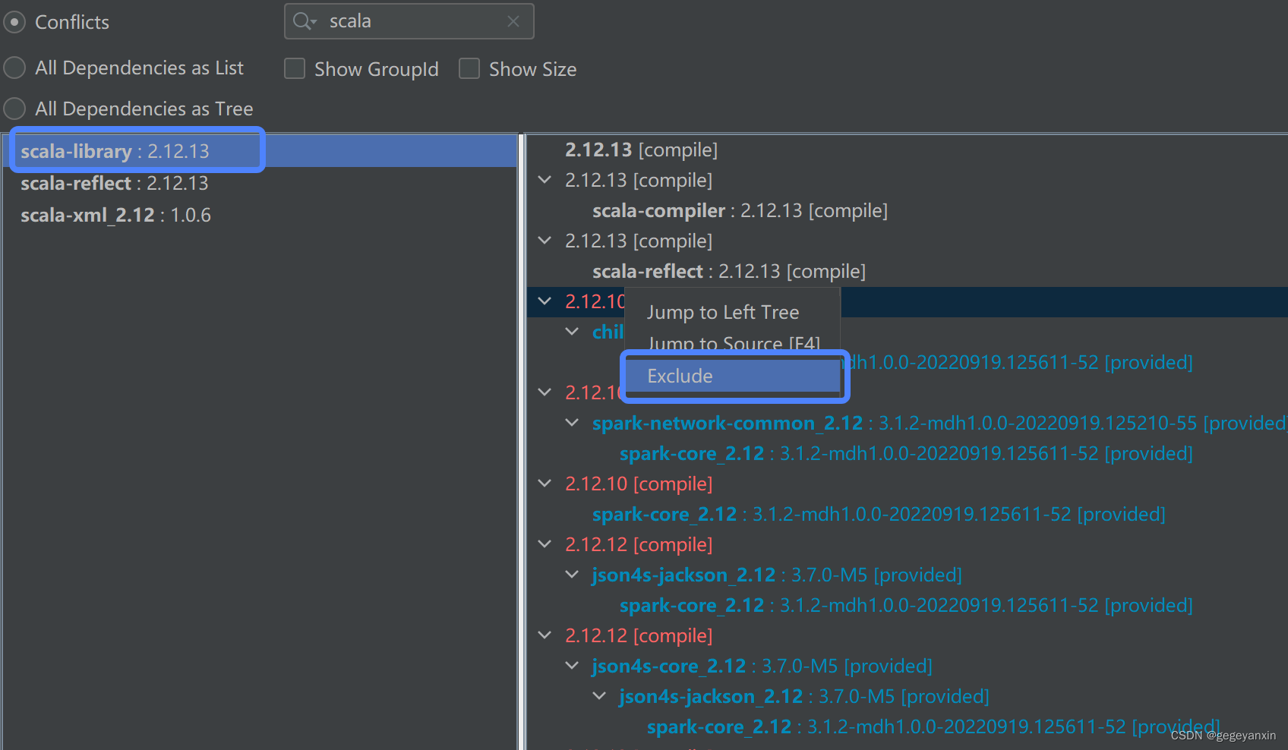Collapse json4s-jackson_2.12 nested under json4s-core
Image resolution: width=1288 pixels, height=750 pixels.
tap(599, 696)
